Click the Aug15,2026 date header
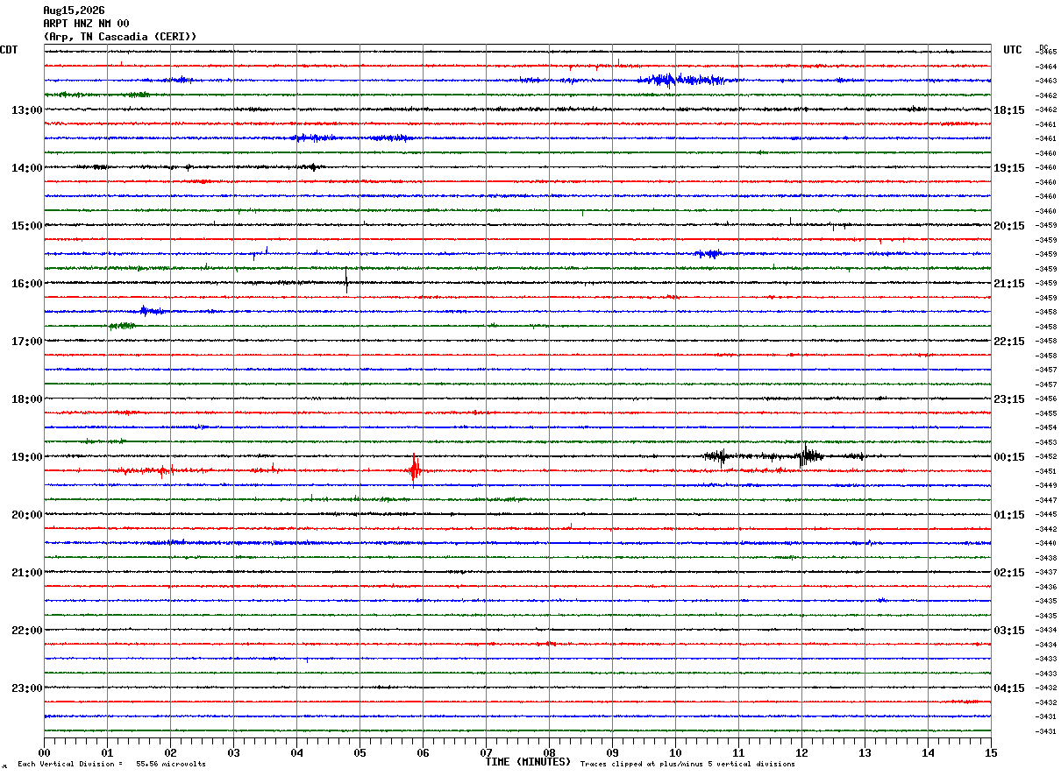The image size is (1061, 776). (x=74, y=11)
